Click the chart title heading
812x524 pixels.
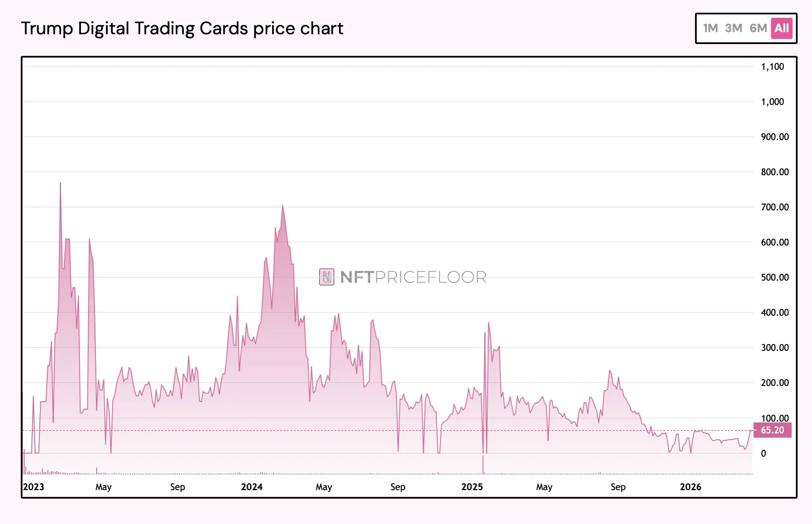pos(182,28)
